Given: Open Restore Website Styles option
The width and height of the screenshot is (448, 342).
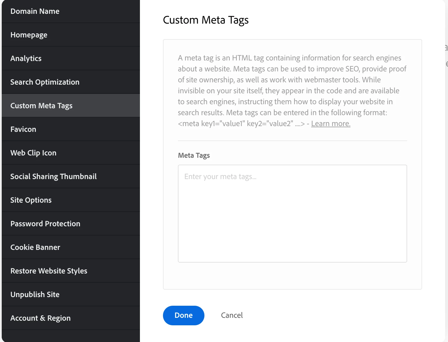Looking at the screenshot, I should coord(49,271).
